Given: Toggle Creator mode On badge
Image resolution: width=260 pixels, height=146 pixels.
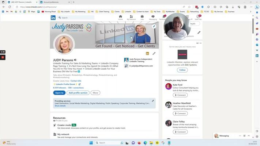Looking at the screenshot, I should 74,125.
